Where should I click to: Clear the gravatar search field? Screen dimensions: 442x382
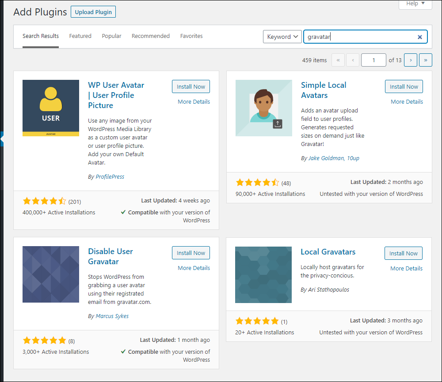pyautogui.click(x=420, y=37)
